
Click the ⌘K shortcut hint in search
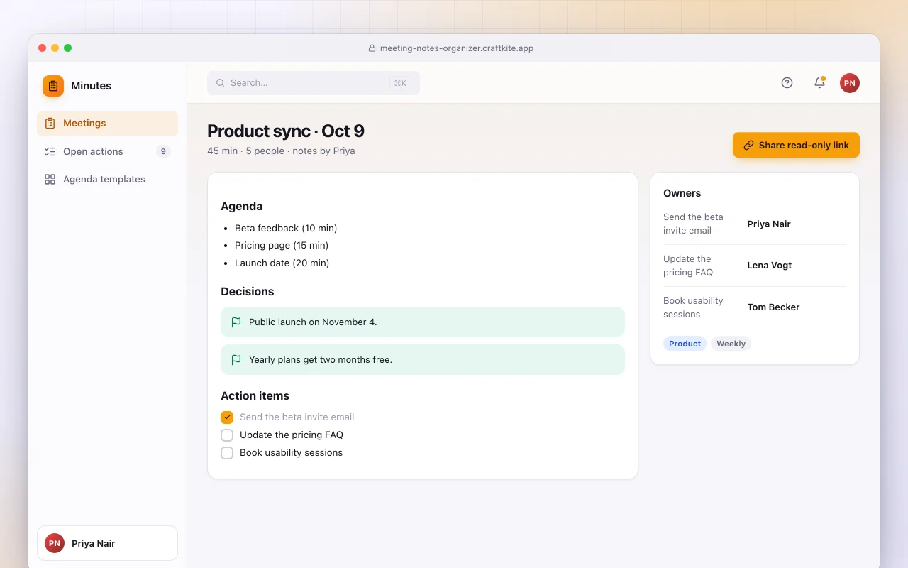point(400,83)
